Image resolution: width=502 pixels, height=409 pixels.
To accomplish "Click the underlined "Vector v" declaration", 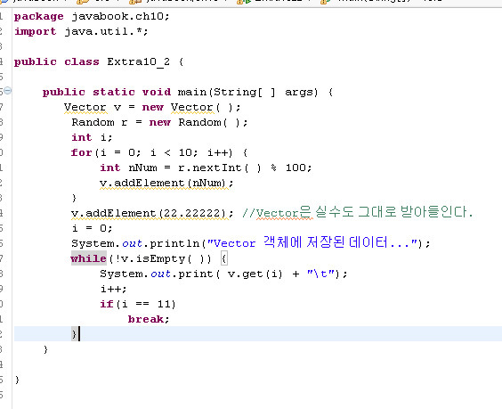I will [x=93, y=108].
